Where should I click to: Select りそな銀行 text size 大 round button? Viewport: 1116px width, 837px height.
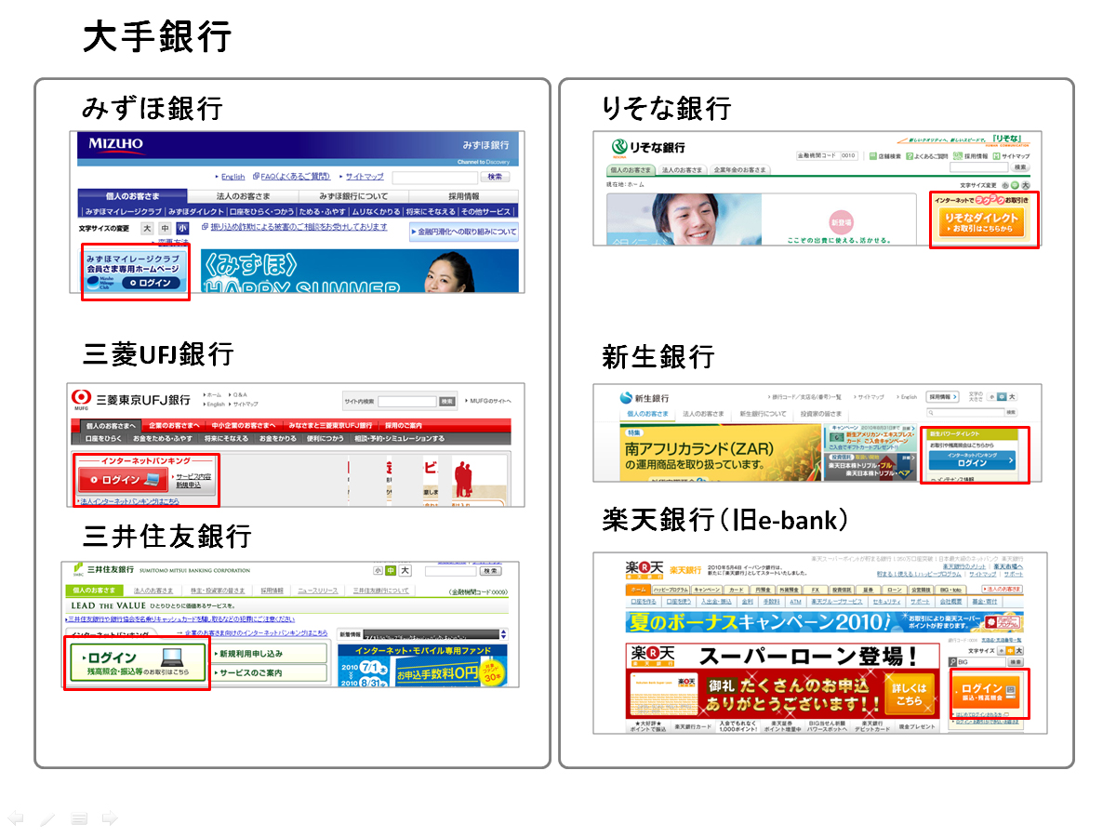pyautogui.click(x=1026, y=185)
